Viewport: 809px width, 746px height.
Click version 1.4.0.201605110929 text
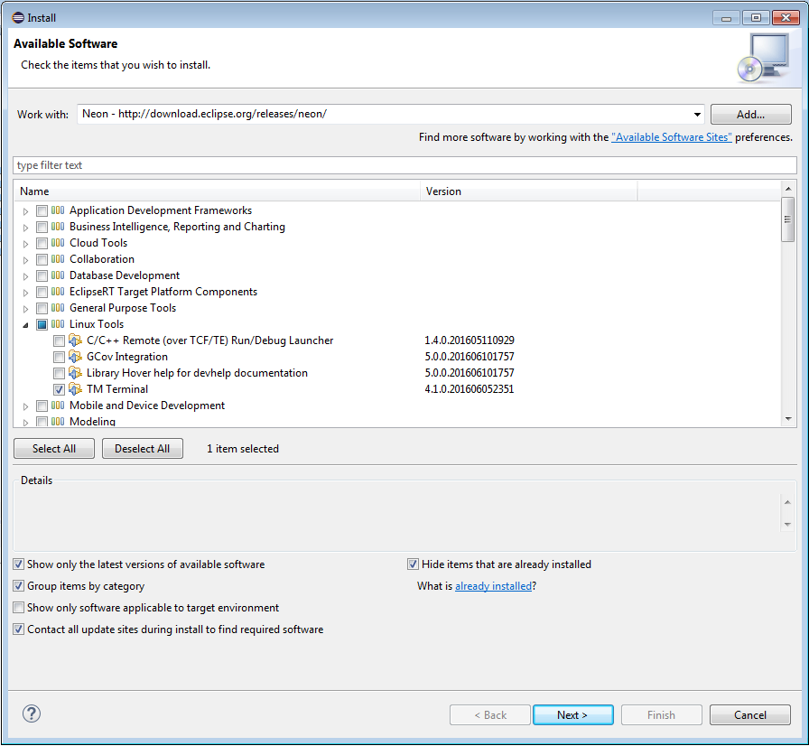[469, 340]
